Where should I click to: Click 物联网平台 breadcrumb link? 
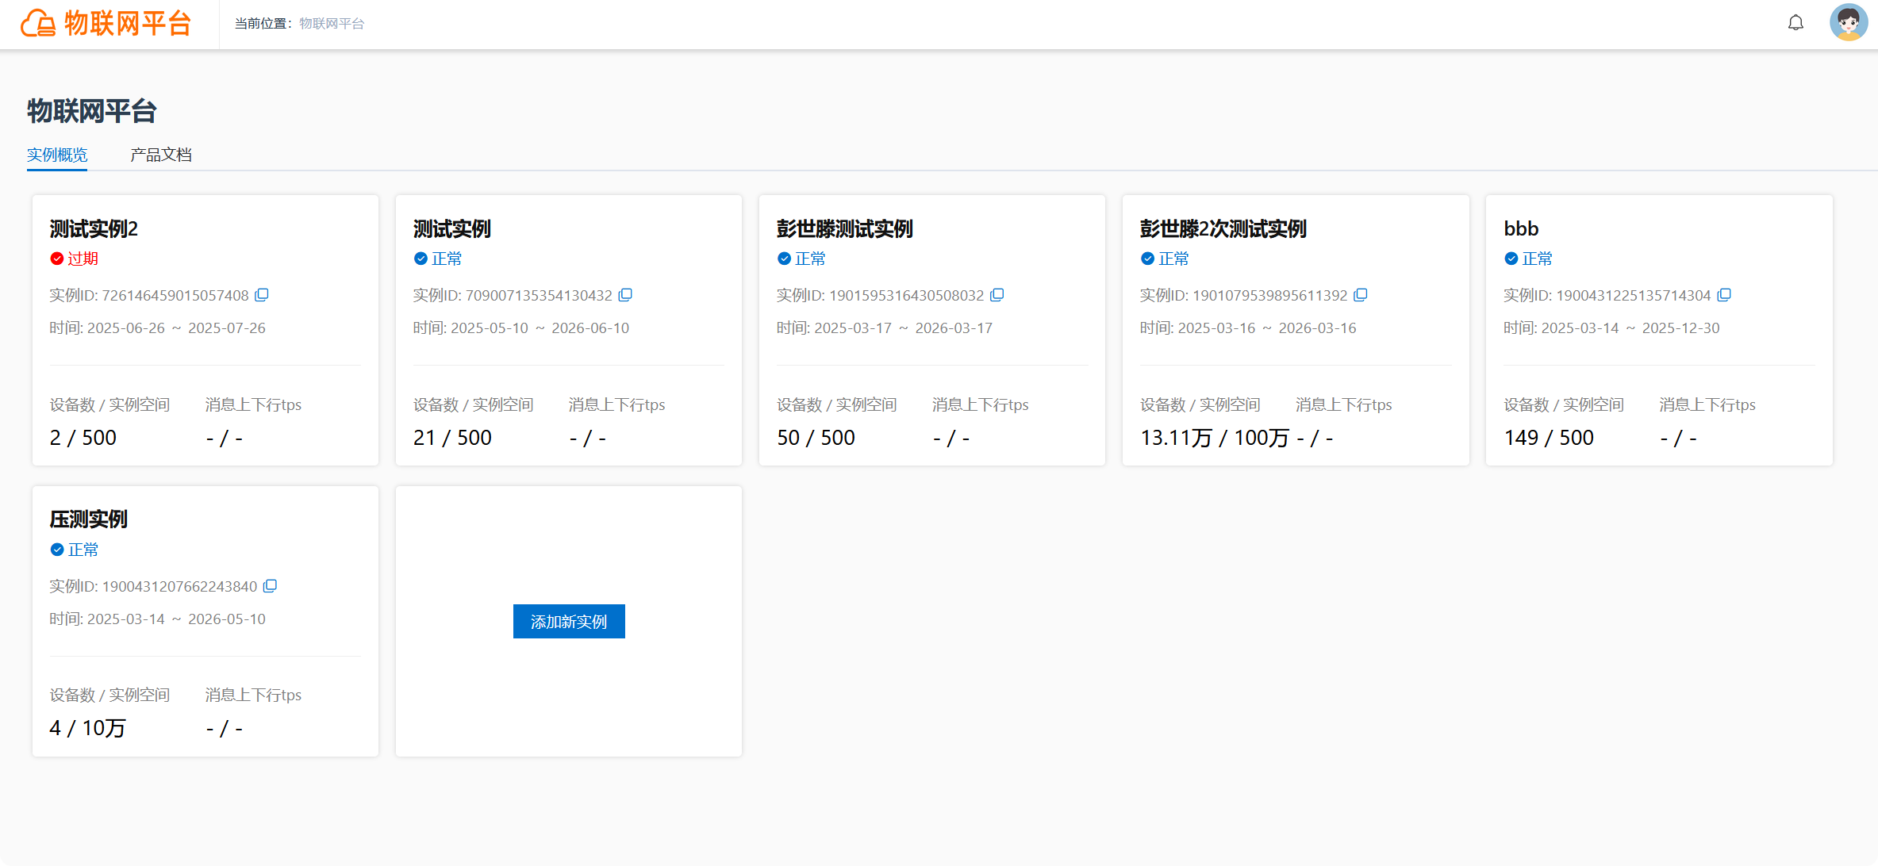point(332,24)
